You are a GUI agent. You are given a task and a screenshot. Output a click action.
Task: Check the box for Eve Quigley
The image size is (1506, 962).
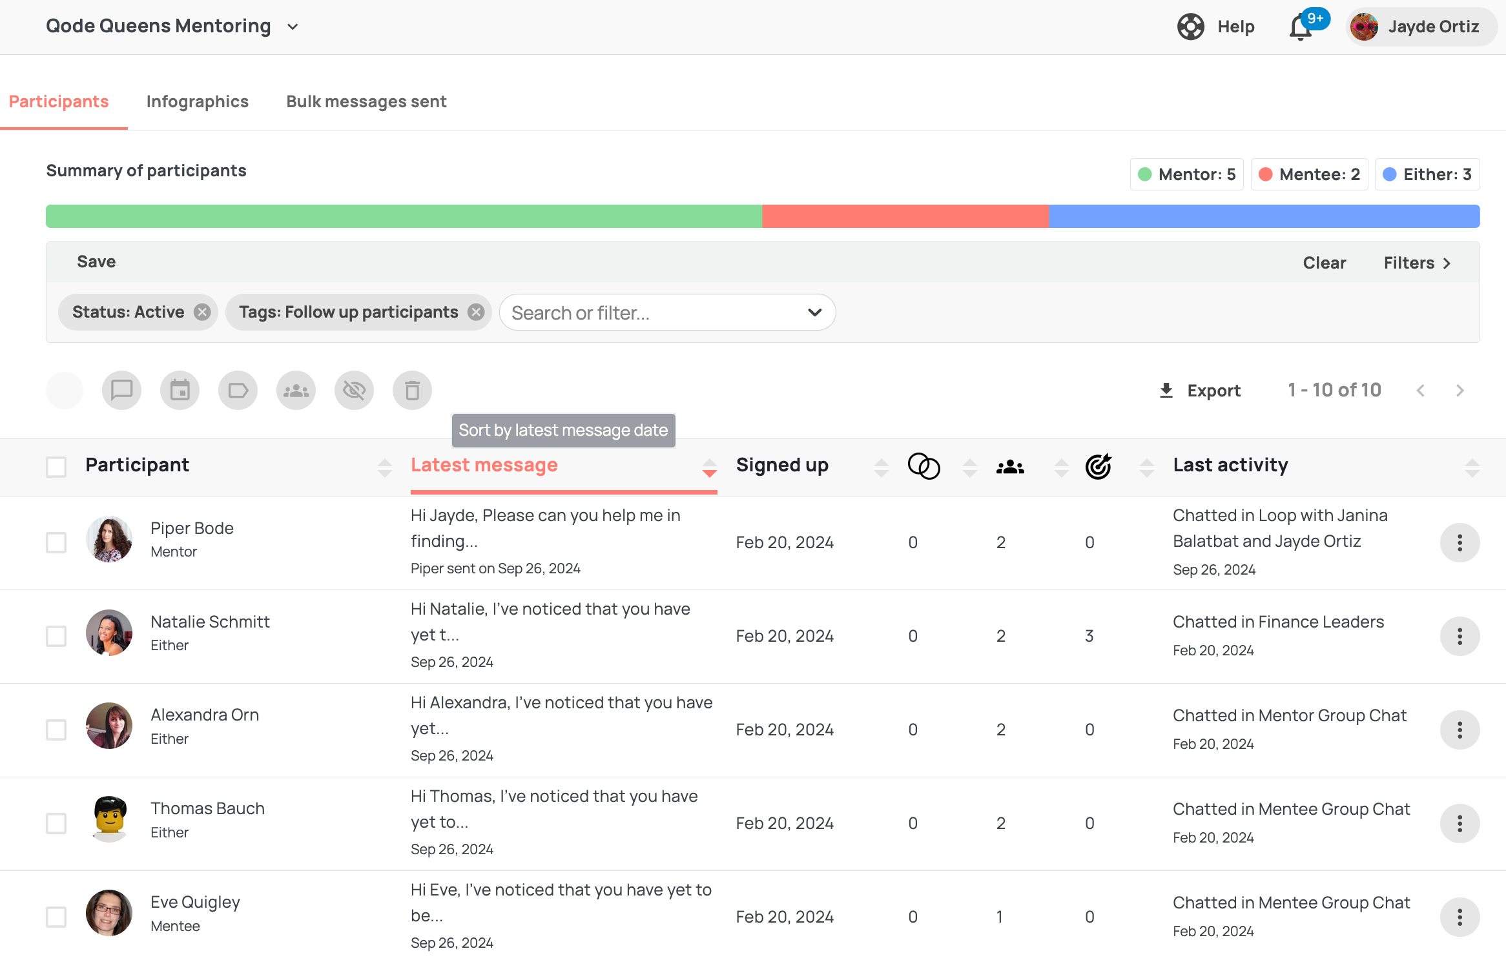coord(56,917)
